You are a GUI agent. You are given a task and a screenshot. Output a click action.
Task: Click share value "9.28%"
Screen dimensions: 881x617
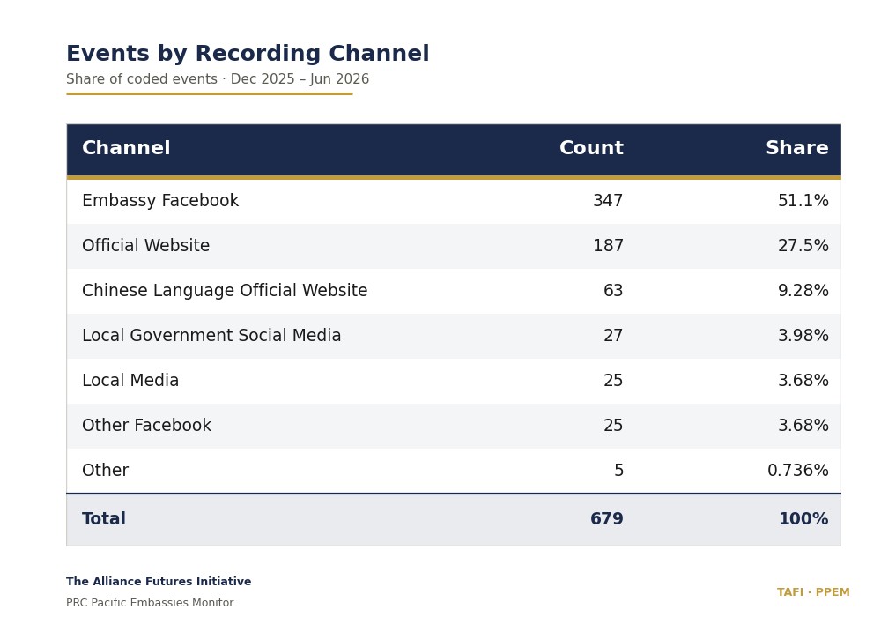point(803,291)
